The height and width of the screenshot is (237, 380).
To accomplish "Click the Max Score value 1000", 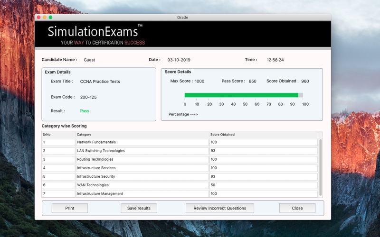I will [199, 81].
